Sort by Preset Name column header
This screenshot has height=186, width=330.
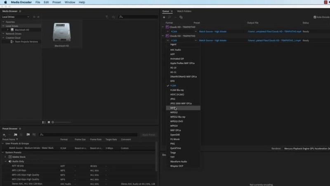[9, 139]
